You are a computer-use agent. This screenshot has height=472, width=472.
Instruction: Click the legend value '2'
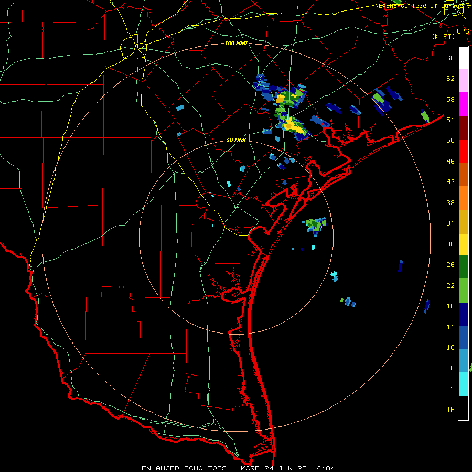click(x=452, y=389)
